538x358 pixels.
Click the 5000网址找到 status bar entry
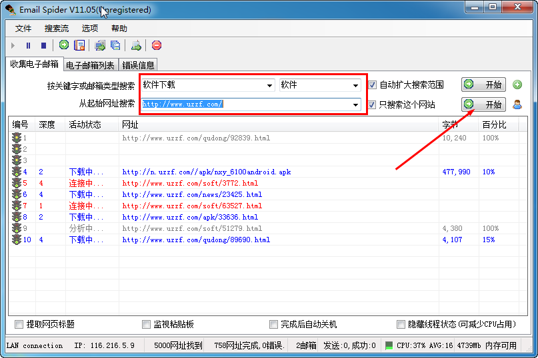pos(178,345)
